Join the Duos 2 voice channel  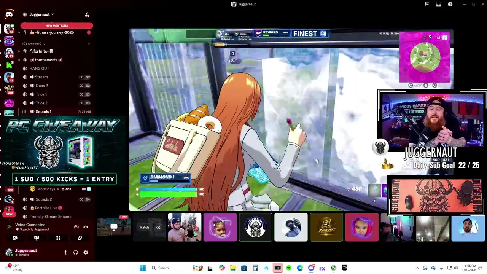click(57, 86)
